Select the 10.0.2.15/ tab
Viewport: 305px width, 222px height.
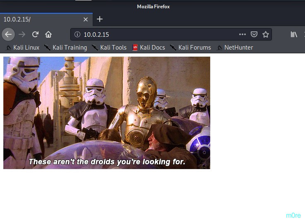(46, 19)
